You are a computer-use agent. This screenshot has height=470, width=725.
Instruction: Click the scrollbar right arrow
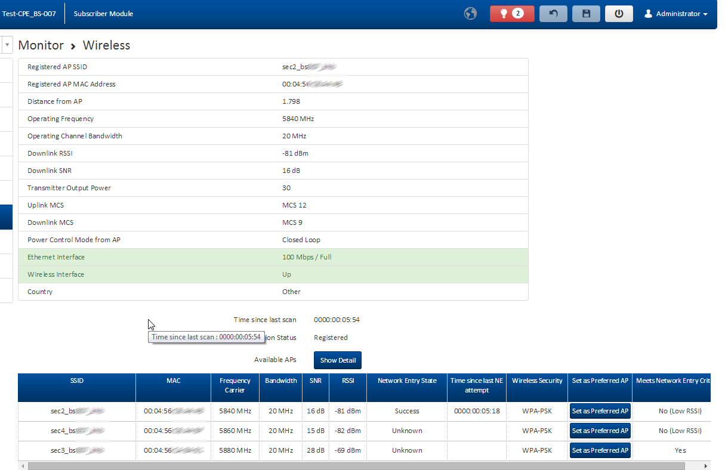click(x=707, y=466)
